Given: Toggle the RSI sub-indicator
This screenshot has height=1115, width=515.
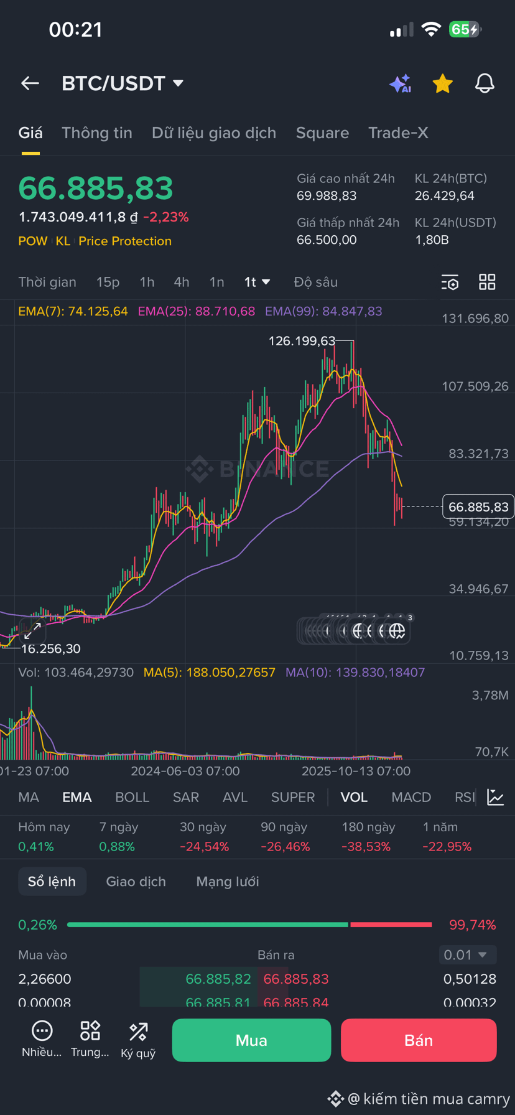Looking at the screenshot, I should [465, 797].
